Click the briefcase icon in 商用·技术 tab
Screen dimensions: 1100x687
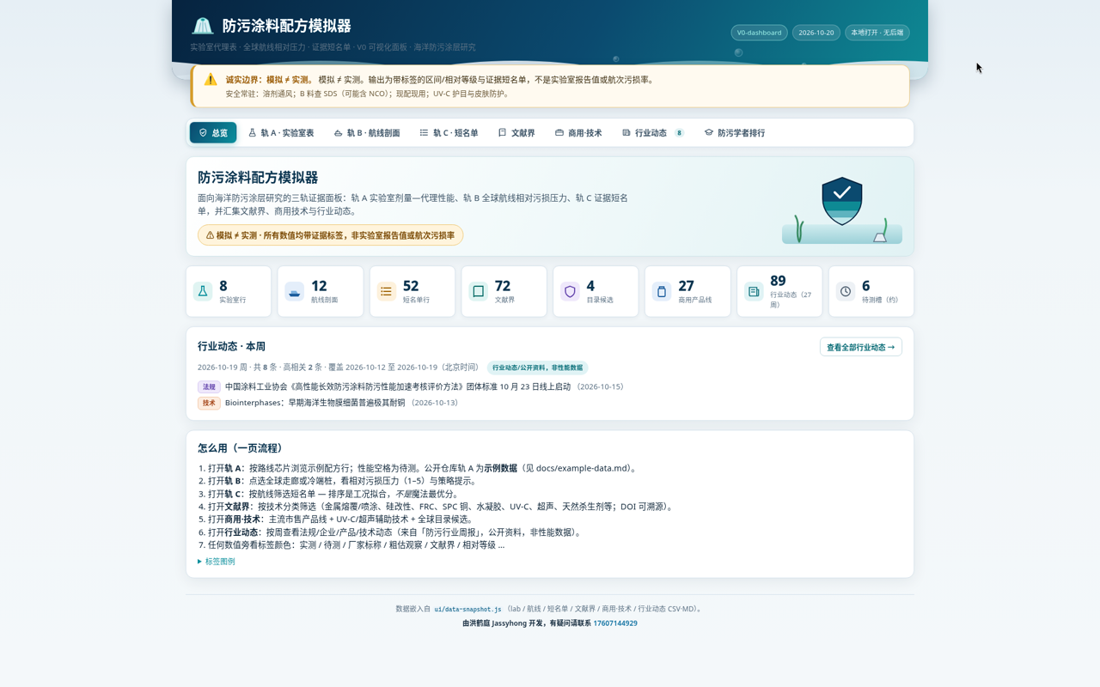point(559,133)
